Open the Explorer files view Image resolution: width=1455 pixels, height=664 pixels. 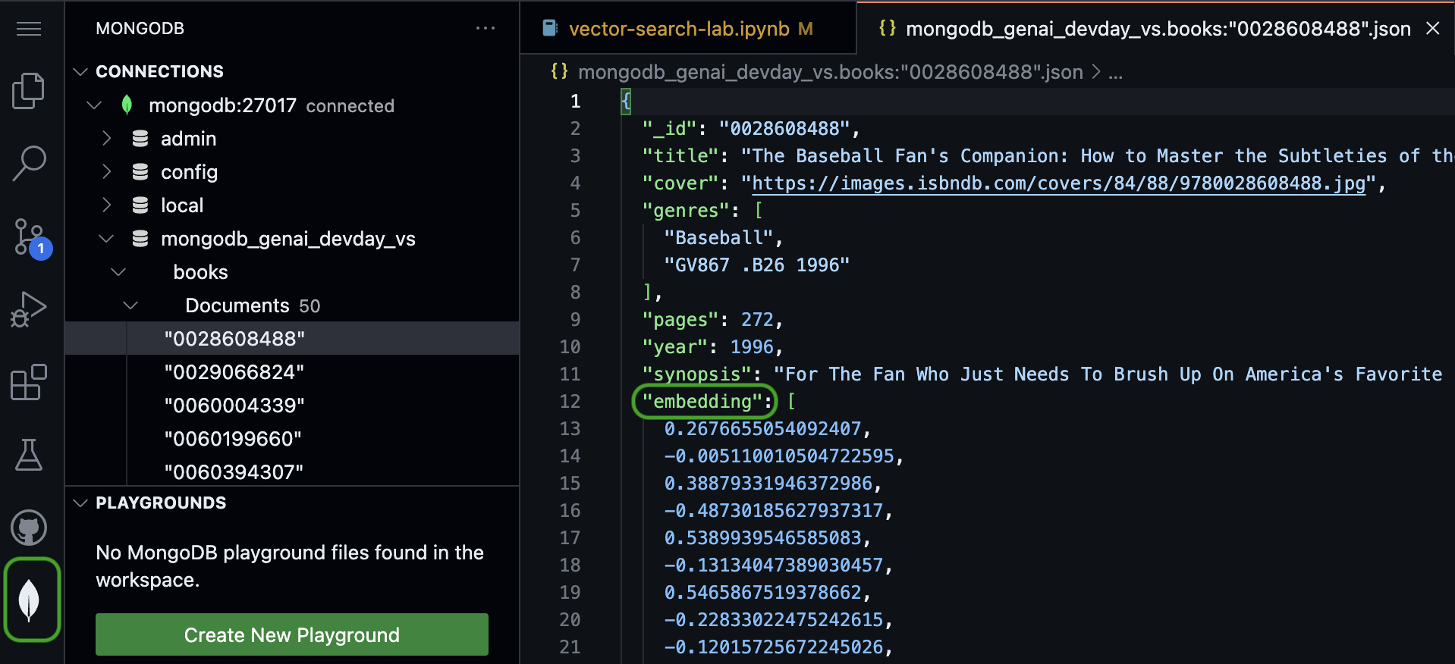tap(29, 91)
